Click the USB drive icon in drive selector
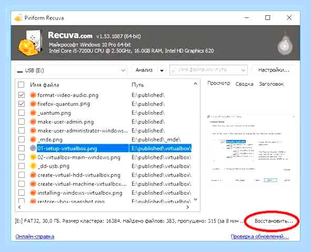 click(x=20, y=71)
